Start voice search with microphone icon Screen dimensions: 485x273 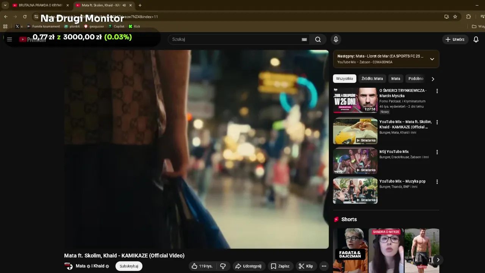(336, 39)
